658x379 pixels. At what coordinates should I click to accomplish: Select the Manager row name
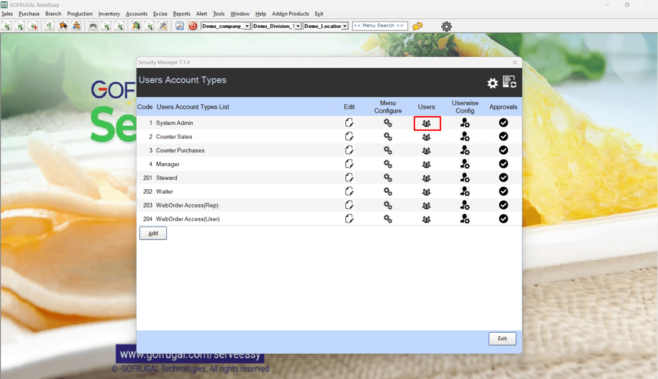168,164
